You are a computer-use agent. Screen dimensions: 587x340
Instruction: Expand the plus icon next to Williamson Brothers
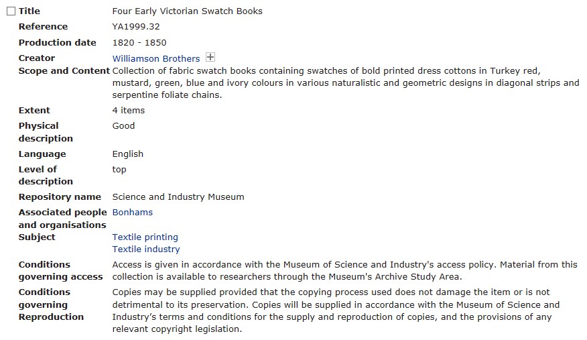(210, 58)
